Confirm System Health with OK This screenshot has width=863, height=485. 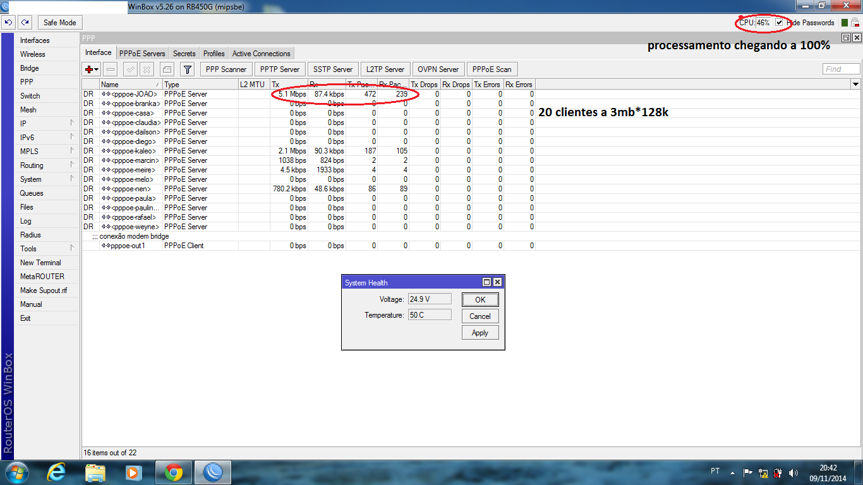point(480,300)
